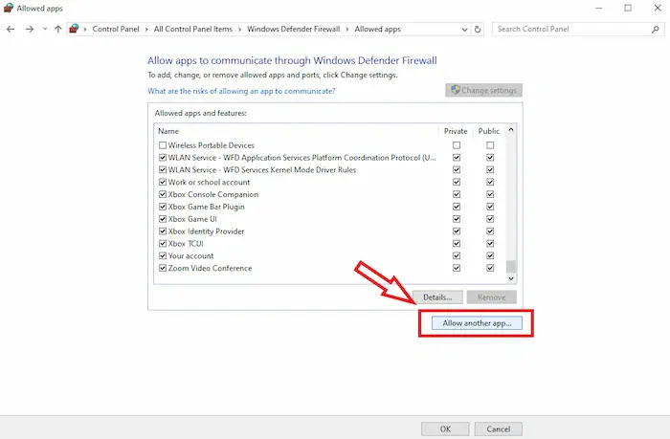Image resolution: width=670 pixels, height=439 pixels.
Task: Click the list scroll down arrow
Action: pyautogui.click(x=511, y=278)
